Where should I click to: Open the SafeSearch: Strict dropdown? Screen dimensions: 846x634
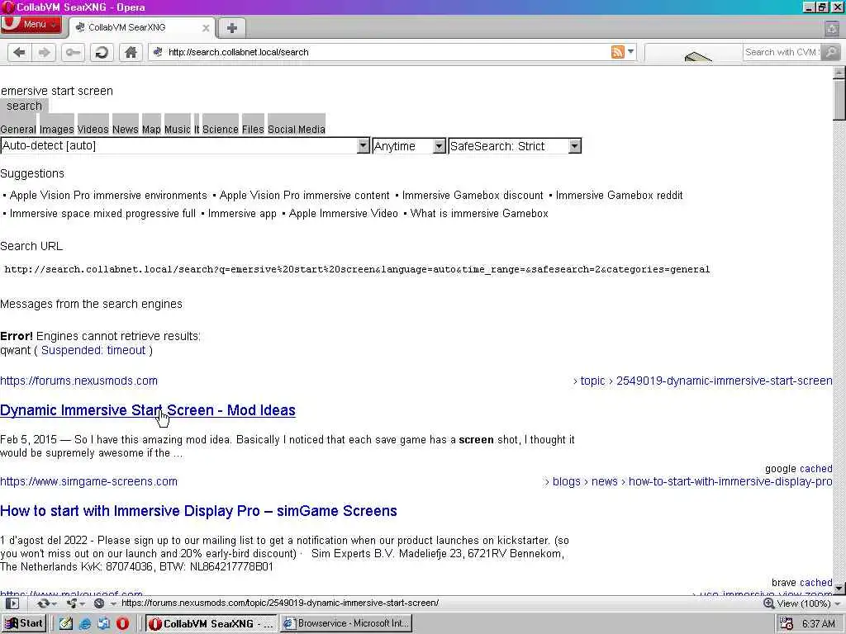pos(515,145)
